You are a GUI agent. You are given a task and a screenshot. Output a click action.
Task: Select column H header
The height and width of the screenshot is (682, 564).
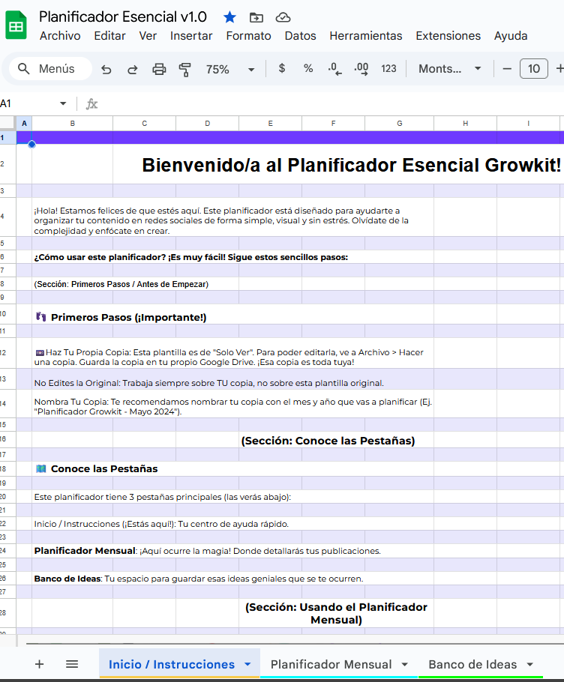[465, 124]
